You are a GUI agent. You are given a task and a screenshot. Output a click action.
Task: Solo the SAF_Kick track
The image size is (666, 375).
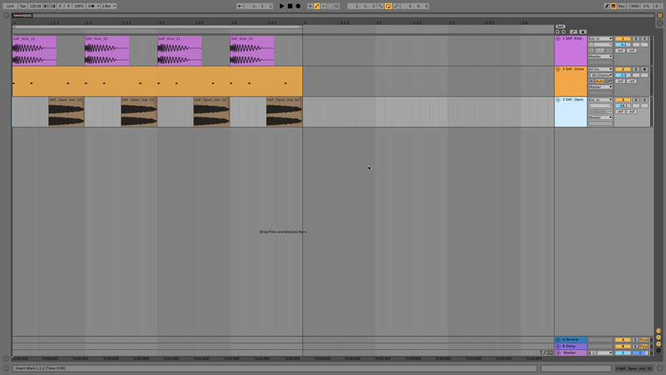pos(636,38)
